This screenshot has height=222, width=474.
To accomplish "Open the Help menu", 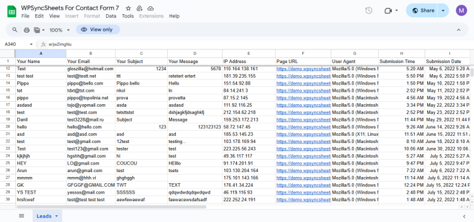I will pos(174,16).
